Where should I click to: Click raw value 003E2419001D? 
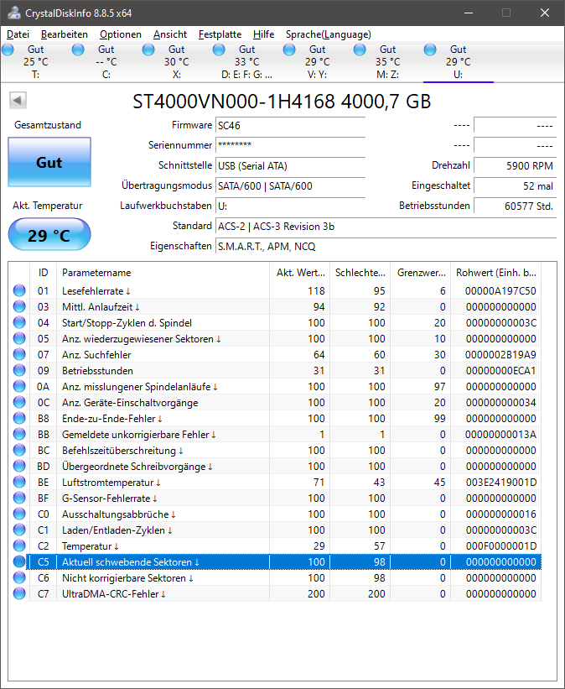(x=501, y=483)
